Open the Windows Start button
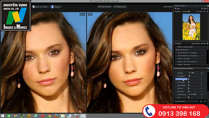The image size is (209, 118). pos(2,116)
